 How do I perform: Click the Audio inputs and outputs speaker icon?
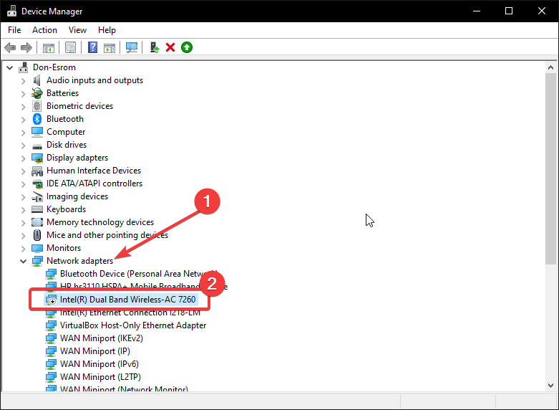coord(37,80)
